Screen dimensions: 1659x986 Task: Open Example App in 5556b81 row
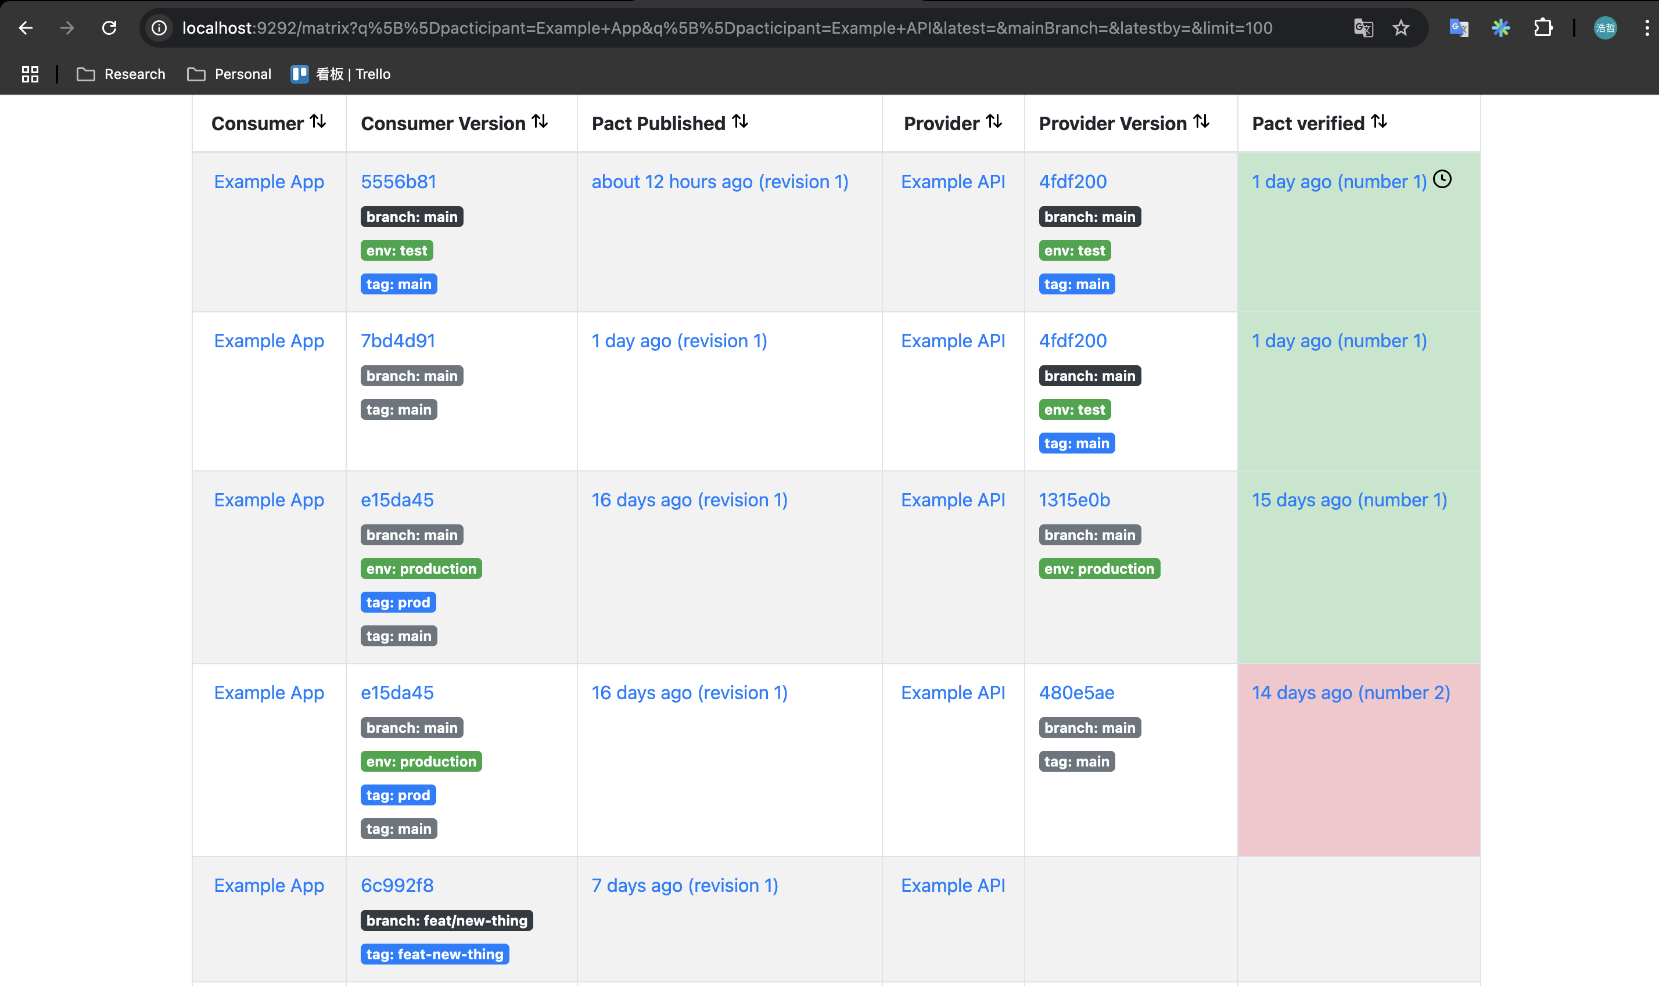point(268,181)
